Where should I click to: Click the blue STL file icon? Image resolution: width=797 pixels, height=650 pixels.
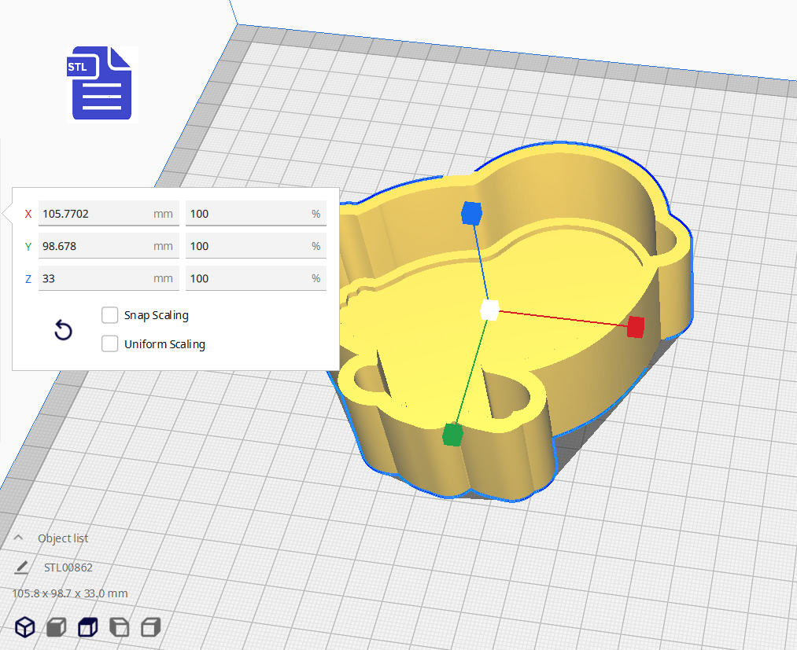[102, 84]
